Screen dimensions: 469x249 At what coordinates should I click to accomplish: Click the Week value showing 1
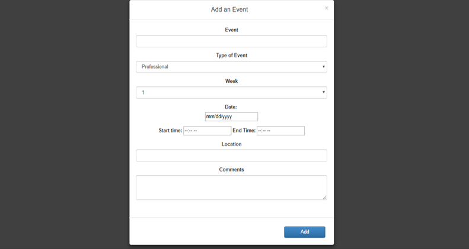[x=143, y=92]
